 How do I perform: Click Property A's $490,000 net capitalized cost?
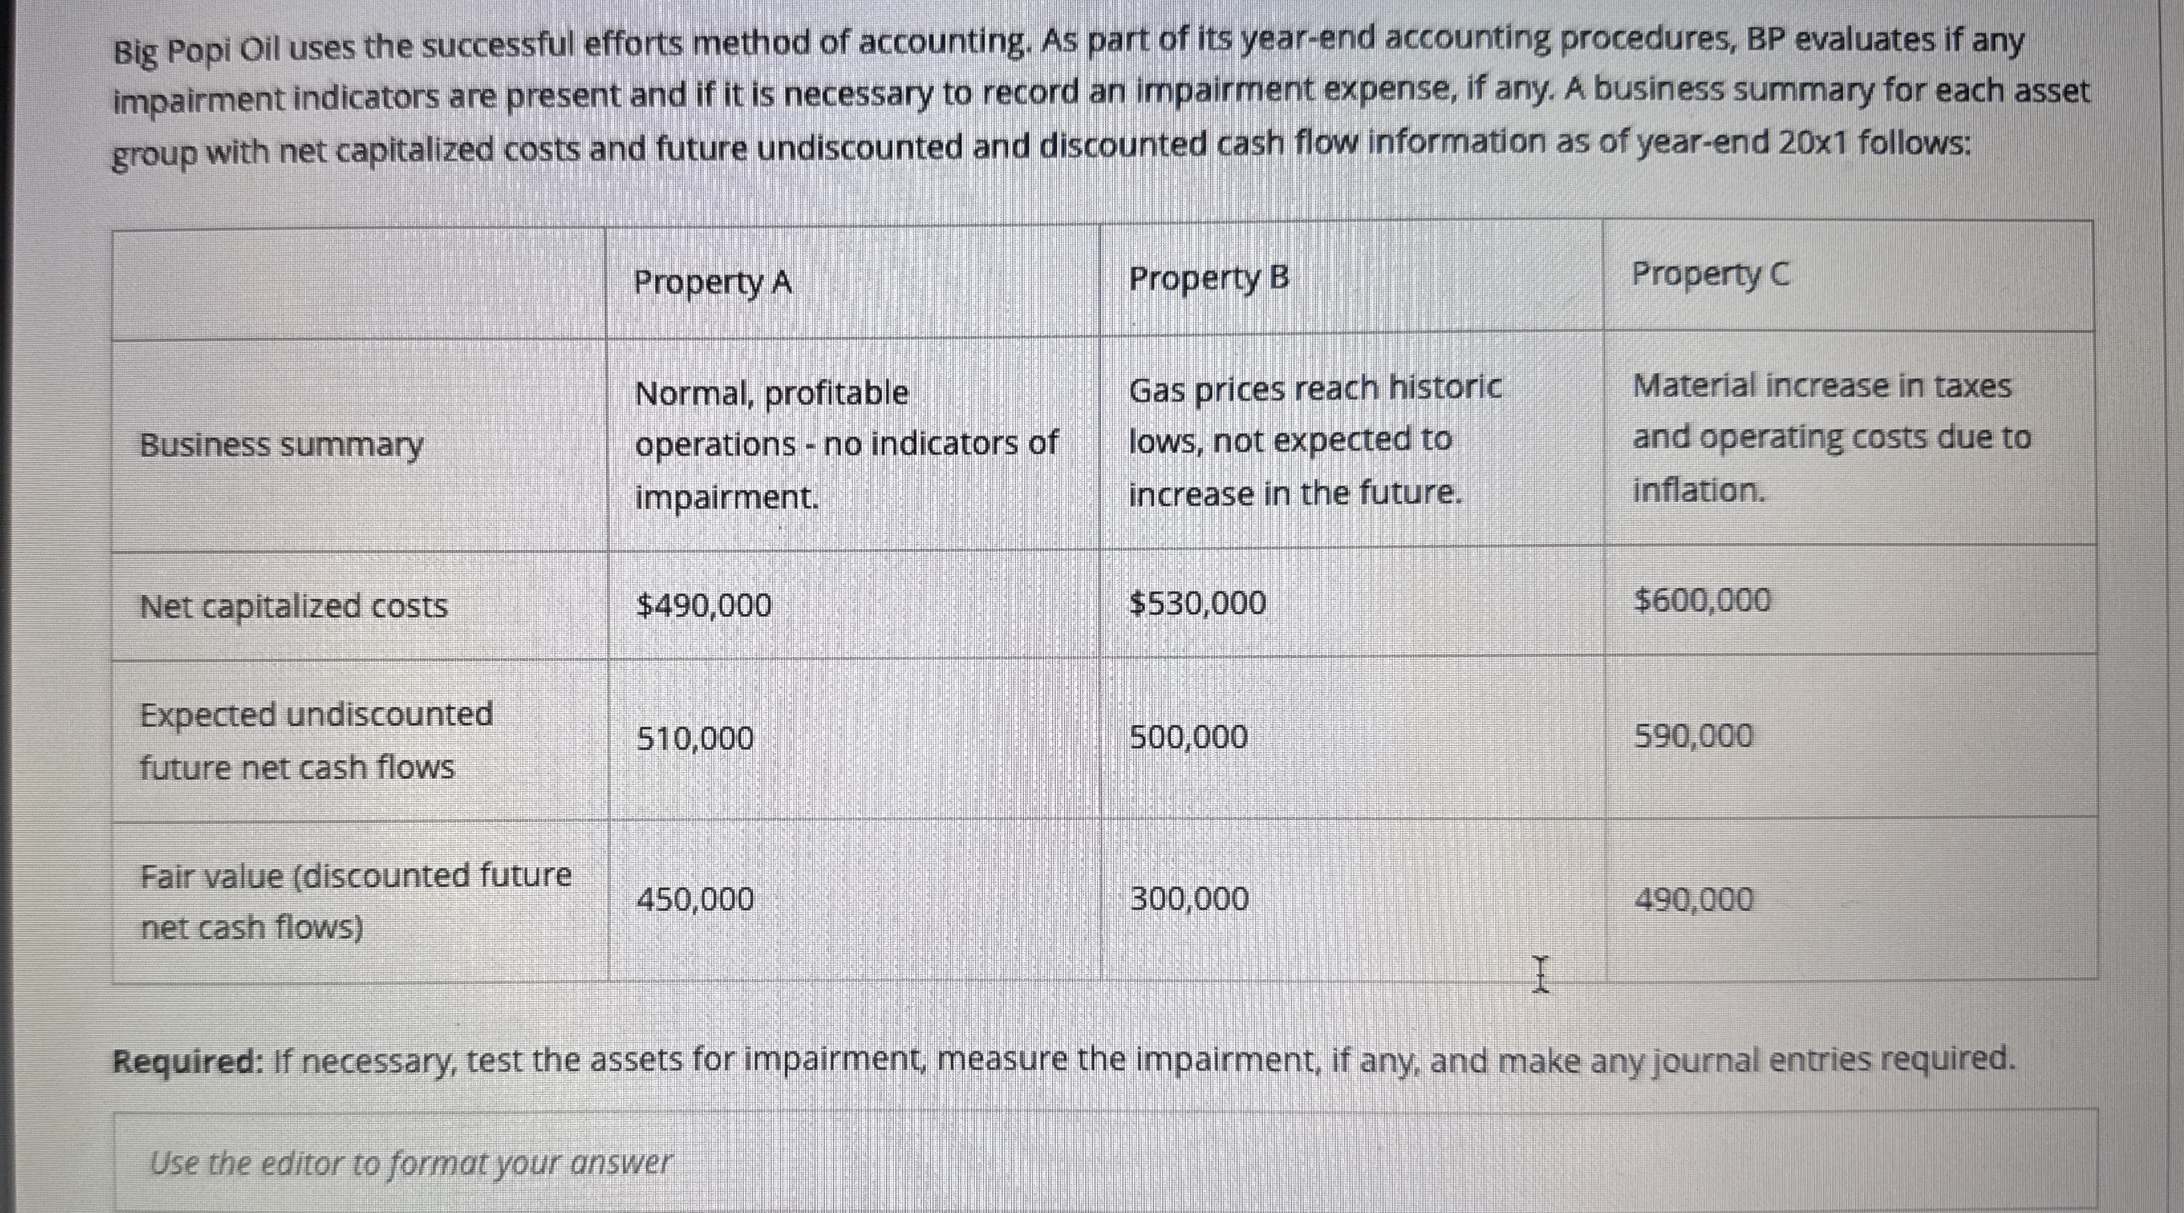[705, 606]
